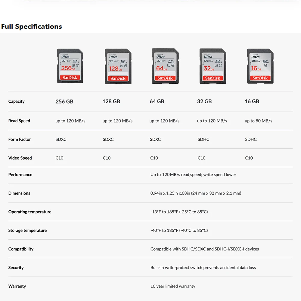This screenshot has width=301, height=301.
Task: Click read speed value under 128 GB
Action: point(117,121)
